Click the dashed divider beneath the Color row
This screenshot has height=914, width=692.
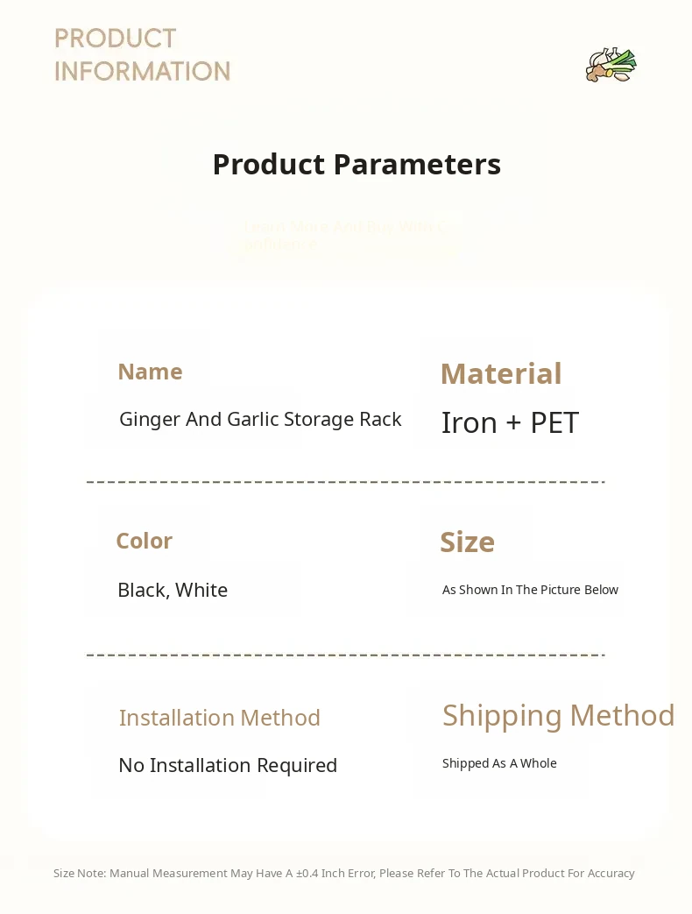point(345,654)
